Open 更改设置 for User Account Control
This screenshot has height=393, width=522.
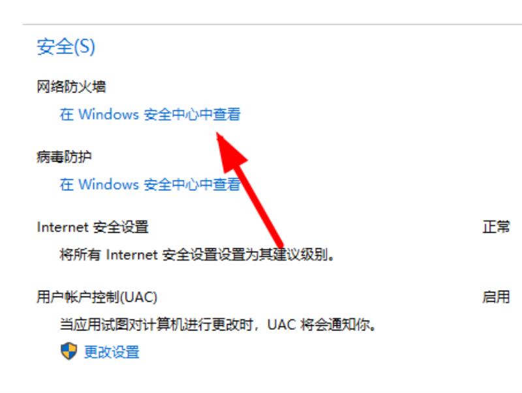(112, 352)
